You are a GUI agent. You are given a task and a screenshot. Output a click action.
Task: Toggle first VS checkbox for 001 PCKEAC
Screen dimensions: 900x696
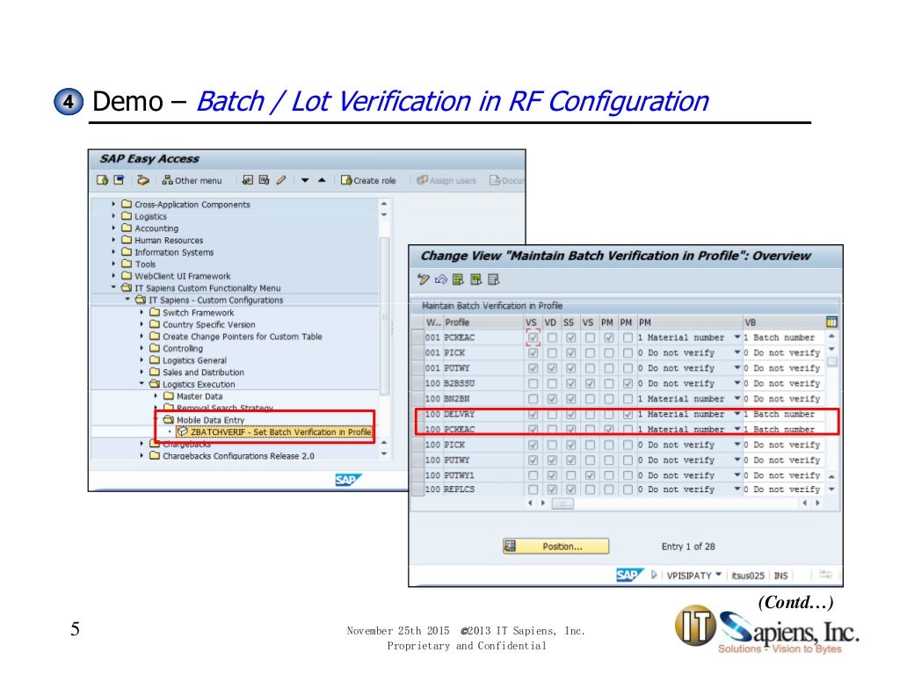coord(533,337)
